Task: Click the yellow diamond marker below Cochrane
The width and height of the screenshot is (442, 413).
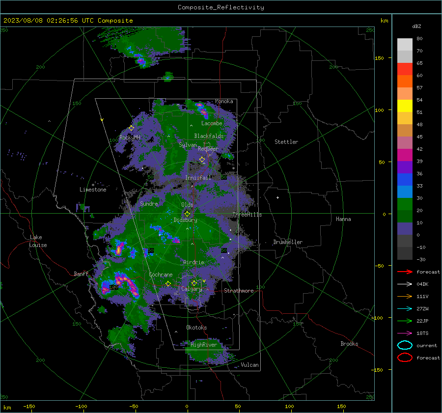Action: click(x=168, y=283)
